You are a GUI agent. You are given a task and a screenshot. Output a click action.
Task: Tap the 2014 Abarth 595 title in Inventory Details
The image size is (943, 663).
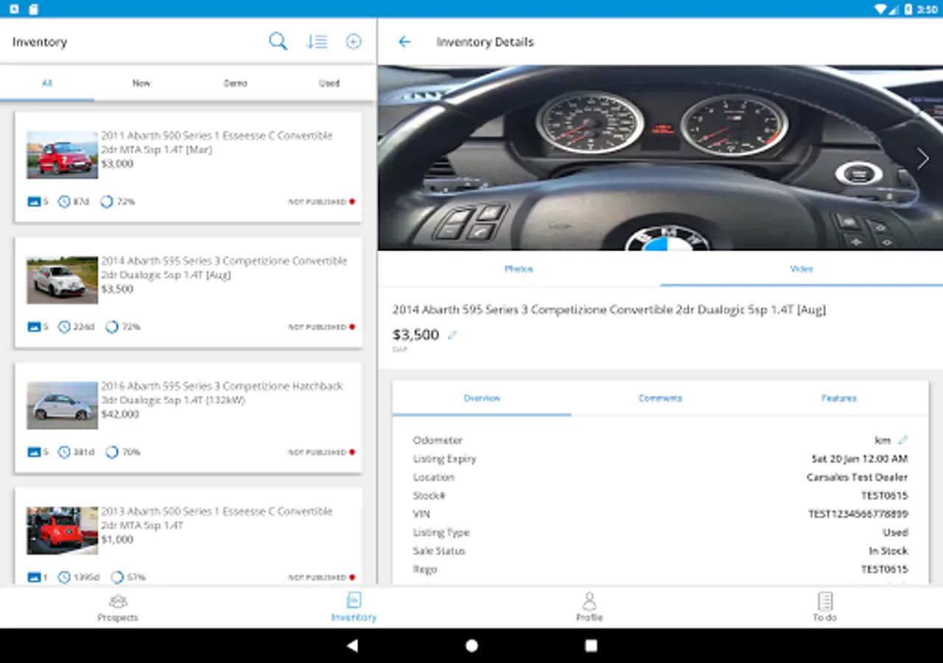(x=609, y=310)
